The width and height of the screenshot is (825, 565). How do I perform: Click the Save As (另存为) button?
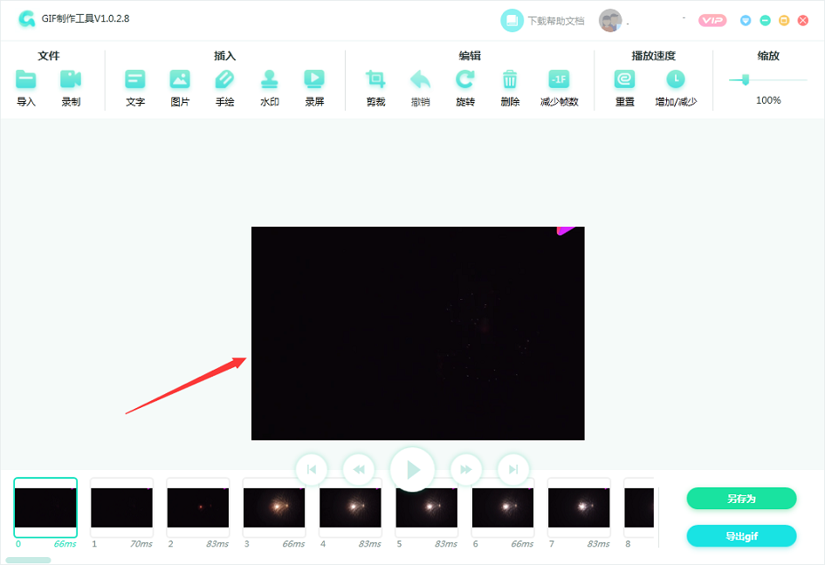click(x=741, y=499)
